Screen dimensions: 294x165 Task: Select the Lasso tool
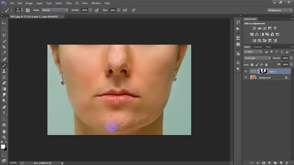click(x=4, y=35)
